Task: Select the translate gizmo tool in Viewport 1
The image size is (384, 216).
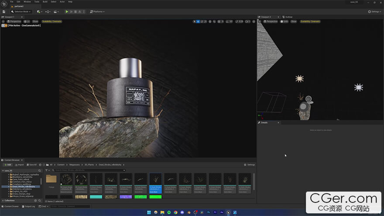Action: [198, 21]
